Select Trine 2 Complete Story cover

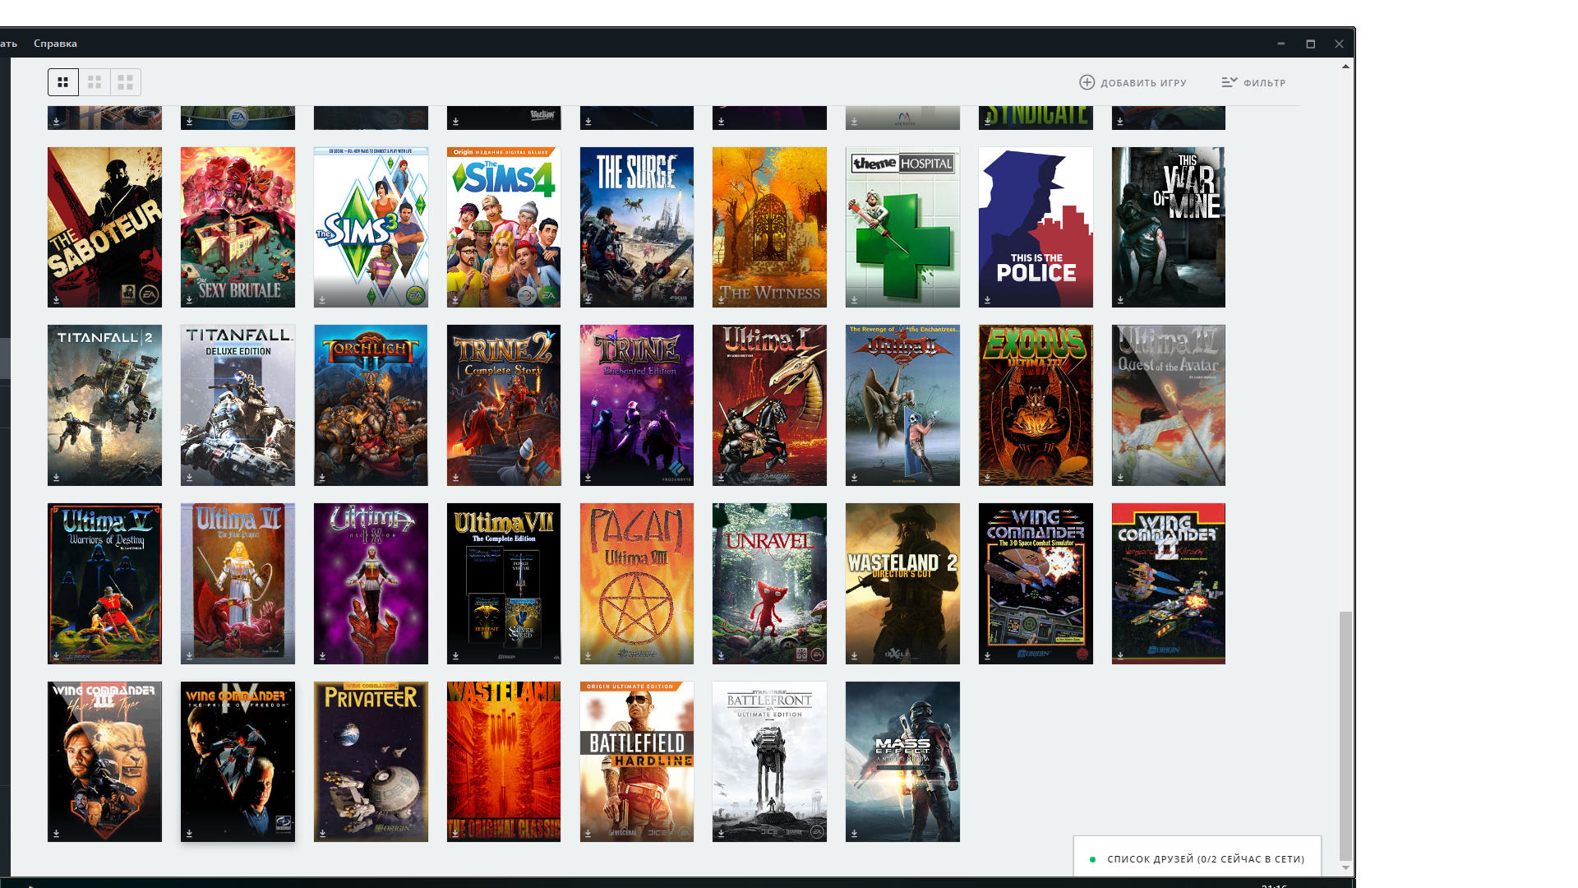(x=504, y=405)
